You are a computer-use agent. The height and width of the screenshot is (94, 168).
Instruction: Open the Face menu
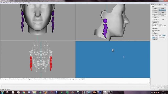12,3
